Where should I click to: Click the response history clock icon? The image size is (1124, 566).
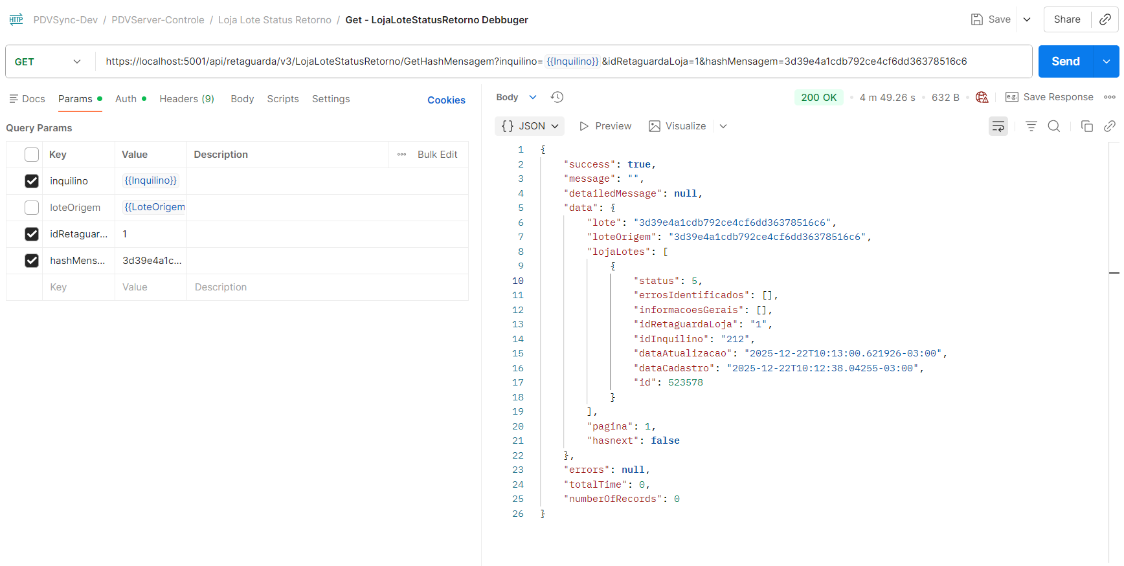pos(557,97)
